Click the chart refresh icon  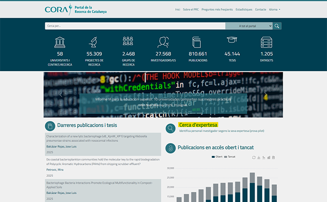pos(254,157)
